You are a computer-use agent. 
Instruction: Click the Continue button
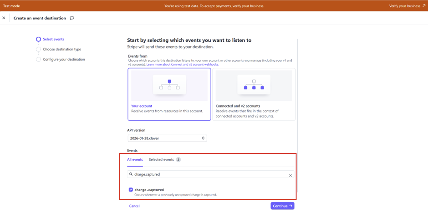tap(282, 206)
